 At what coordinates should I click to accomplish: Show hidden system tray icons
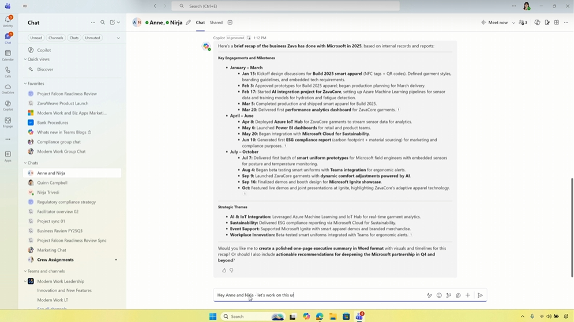523,316
